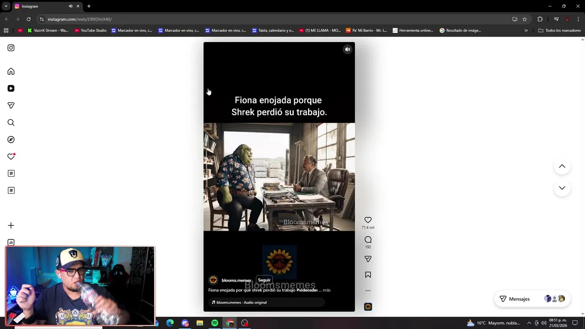Mute the reel audio speaker button
This screenshot has width=585, height=329.
[x=347, y=49]
